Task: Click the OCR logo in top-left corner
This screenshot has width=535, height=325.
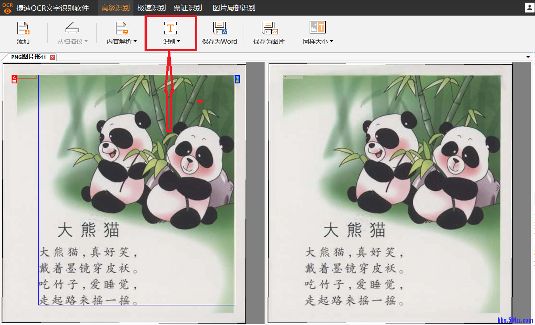Action: pos(7,8)
